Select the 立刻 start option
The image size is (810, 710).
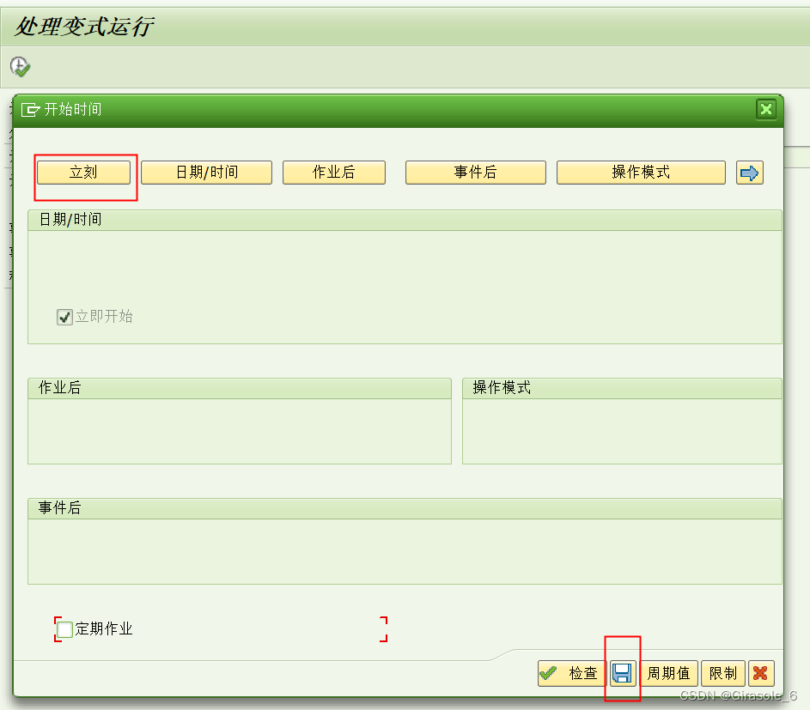(x=84, y=172)
